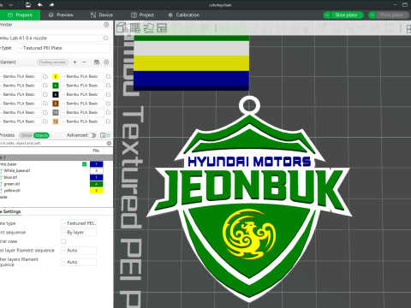The height and width of the screenshot is (308, 411).
Task: Change yellow.stl filament swatch 2
Action: (97, 191)
